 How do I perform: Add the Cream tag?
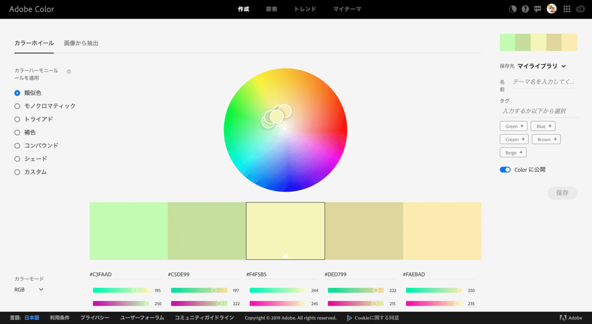tap(514, 139)
